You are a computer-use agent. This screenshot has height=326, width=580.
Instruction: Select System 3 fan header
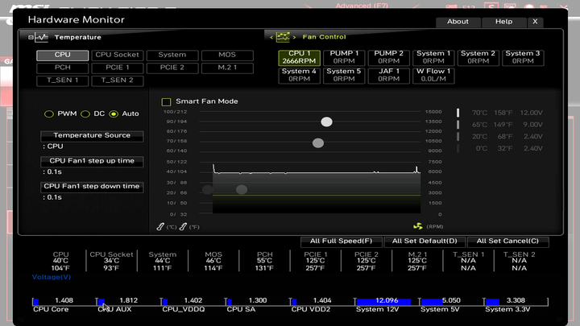point(523,58)
